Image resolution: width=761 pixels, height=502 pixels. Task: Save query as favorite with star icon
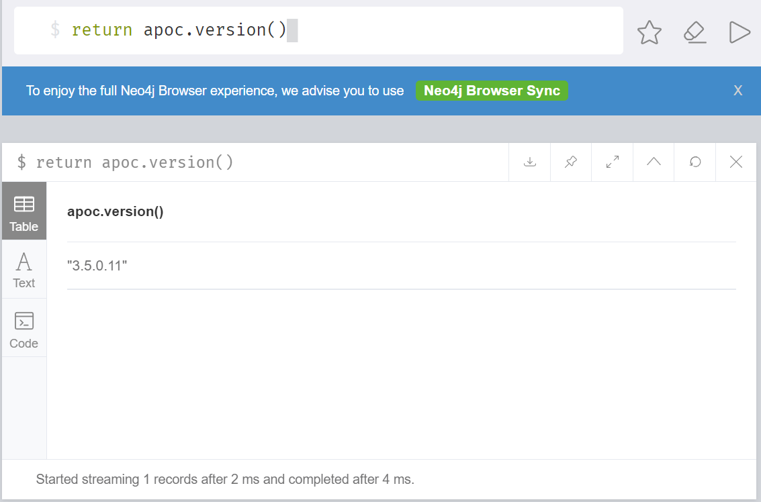(649, 32)
